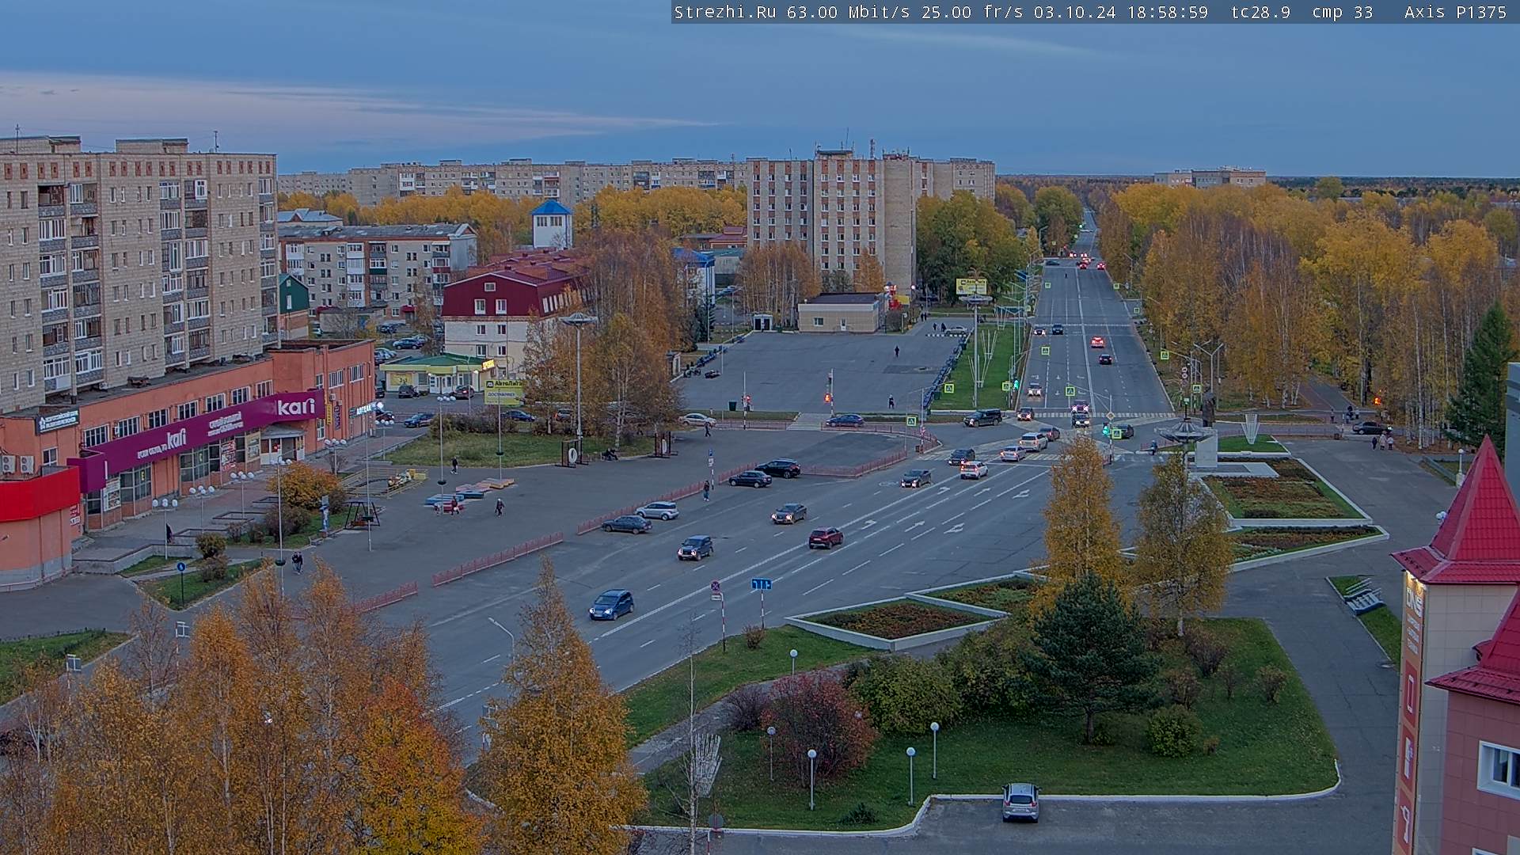This screenshot has height=855, width=1520.
Task: Select the 03.10.24 date stamp
Action: (x=1074, y=12)
